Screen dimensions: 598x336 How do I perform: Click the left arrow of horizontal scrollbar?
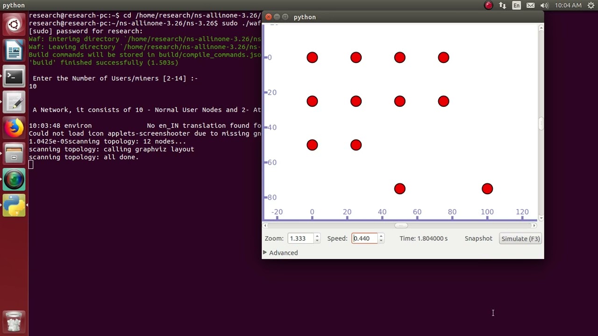pos(265,225)
